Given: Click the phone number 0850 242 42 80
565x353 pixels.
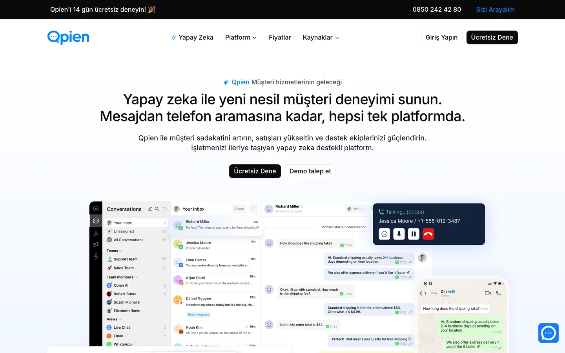Looking at the screenshot, I should pyautogui.click(x=437, y=9).
